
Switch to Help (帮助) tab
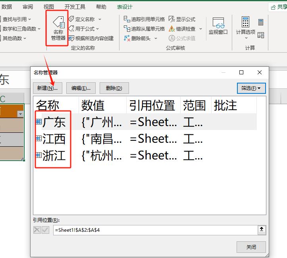click(101, 7)
